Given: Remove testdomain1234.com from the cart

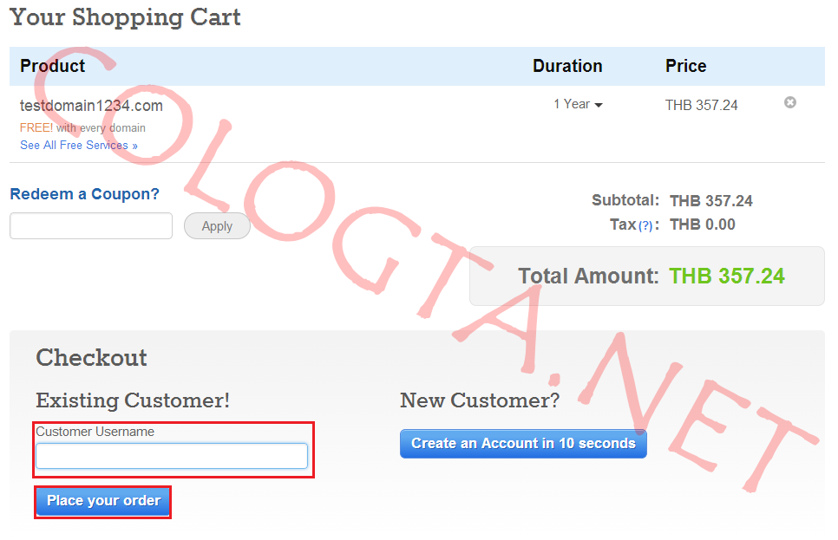Looking at the screenshot, I should [x=789, y=102].
